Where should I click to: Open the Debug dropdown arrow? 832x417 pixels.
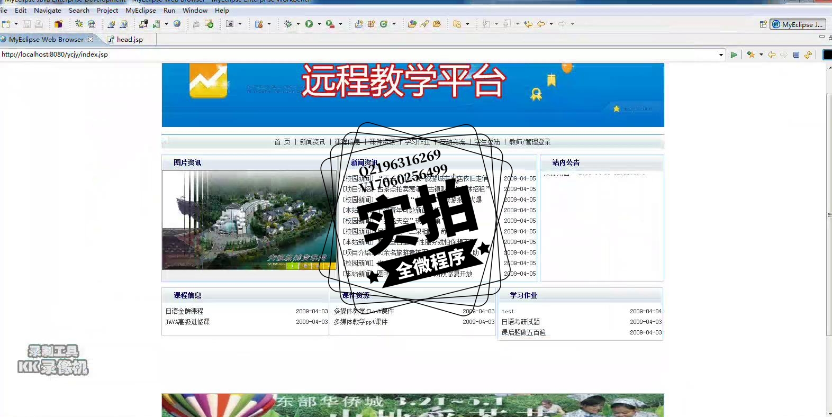click(298, 24)
